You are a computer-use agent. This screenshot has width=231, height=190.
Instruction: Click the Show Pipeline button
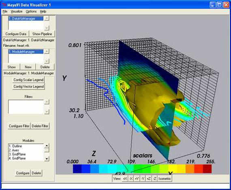click(42, 34)
